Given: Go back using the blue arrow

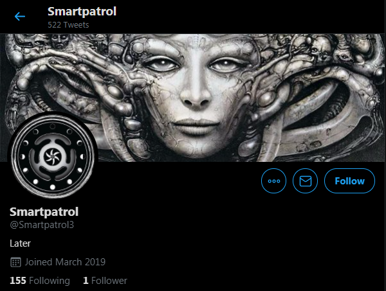Looking at the screenshot, I should point(20,17).
